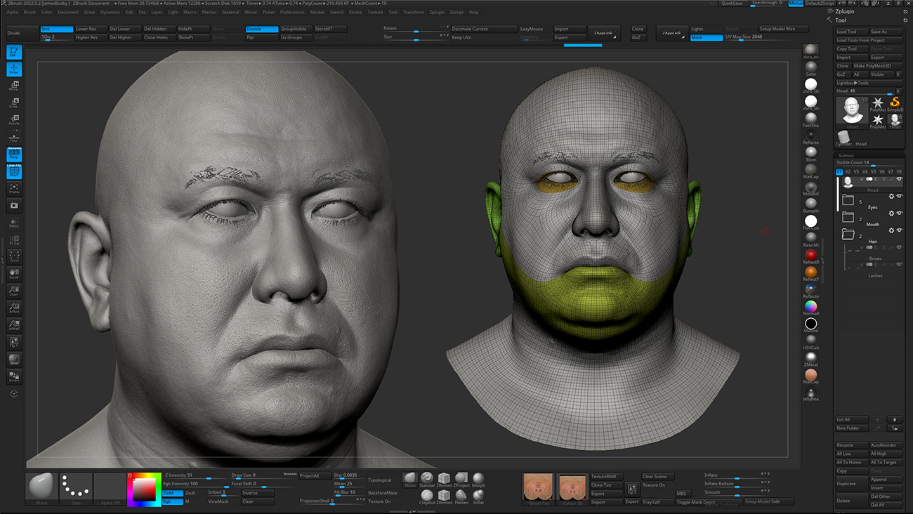
Task: Click the Del Hidden button
Action: click(x=159, y=29)
